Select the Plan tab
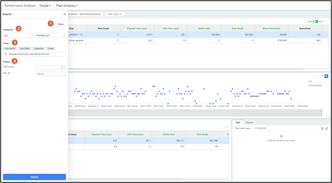This screenshot has height=183, width=332. (238, 122)
